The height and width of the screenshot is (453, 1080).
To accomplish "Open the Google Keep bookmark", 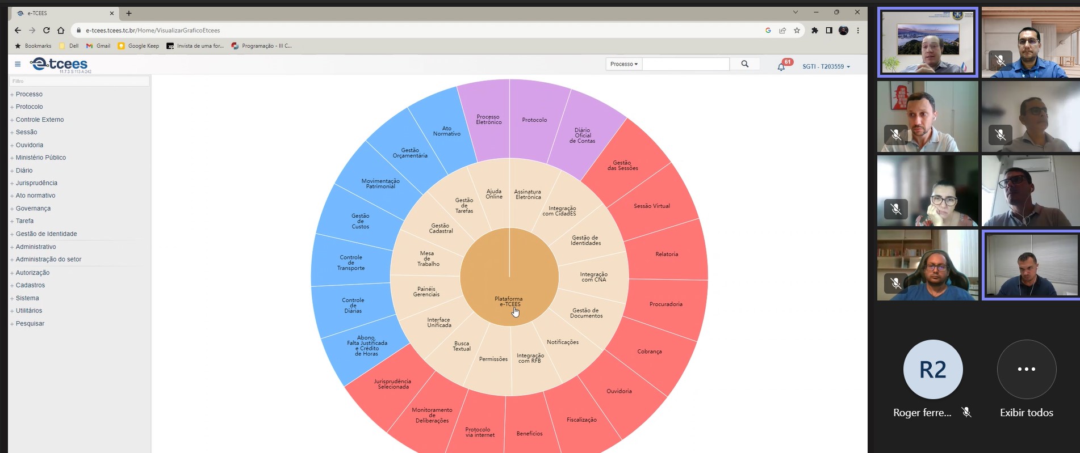I will [x=138, y=46].
